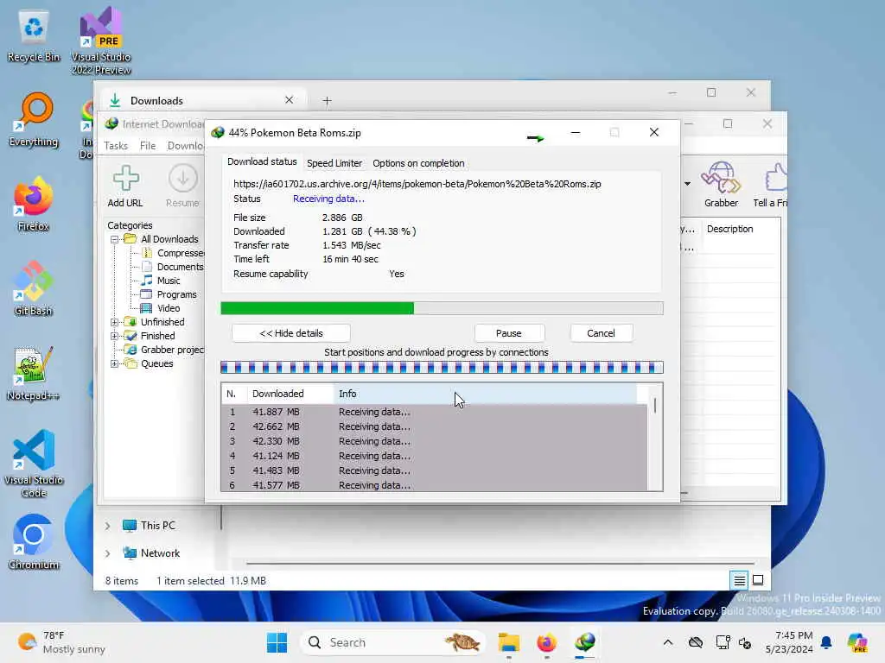Select connection 4 row with 41.124 MB
The height and width of the screenshot is (663, 885).
(434, 456)
